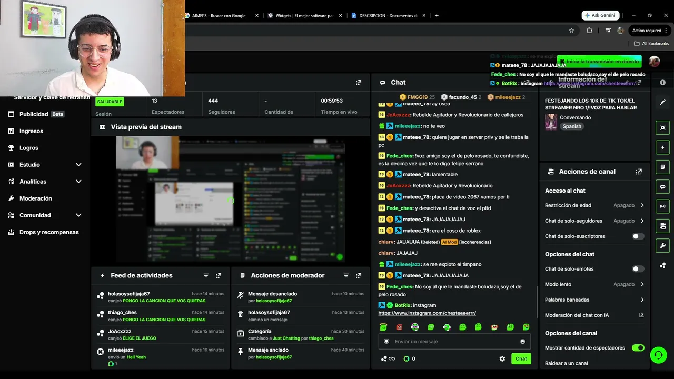Image resolution: width=674 pixels, height=379 pixels.
Task: Click the Enviar un mensaje input field
Action: (454, 342)
